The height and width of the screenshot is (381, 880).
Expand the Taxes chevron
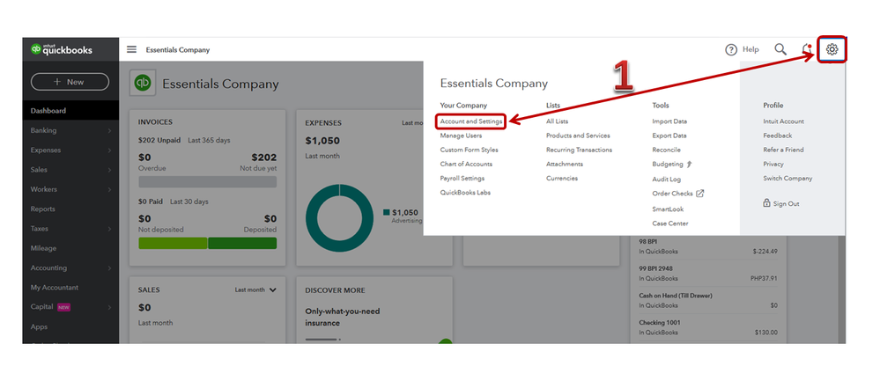tap(109, 229)
